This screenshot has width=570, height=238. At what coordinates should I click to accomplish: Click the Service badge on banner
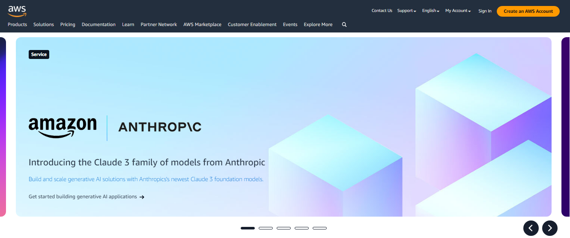39,55
